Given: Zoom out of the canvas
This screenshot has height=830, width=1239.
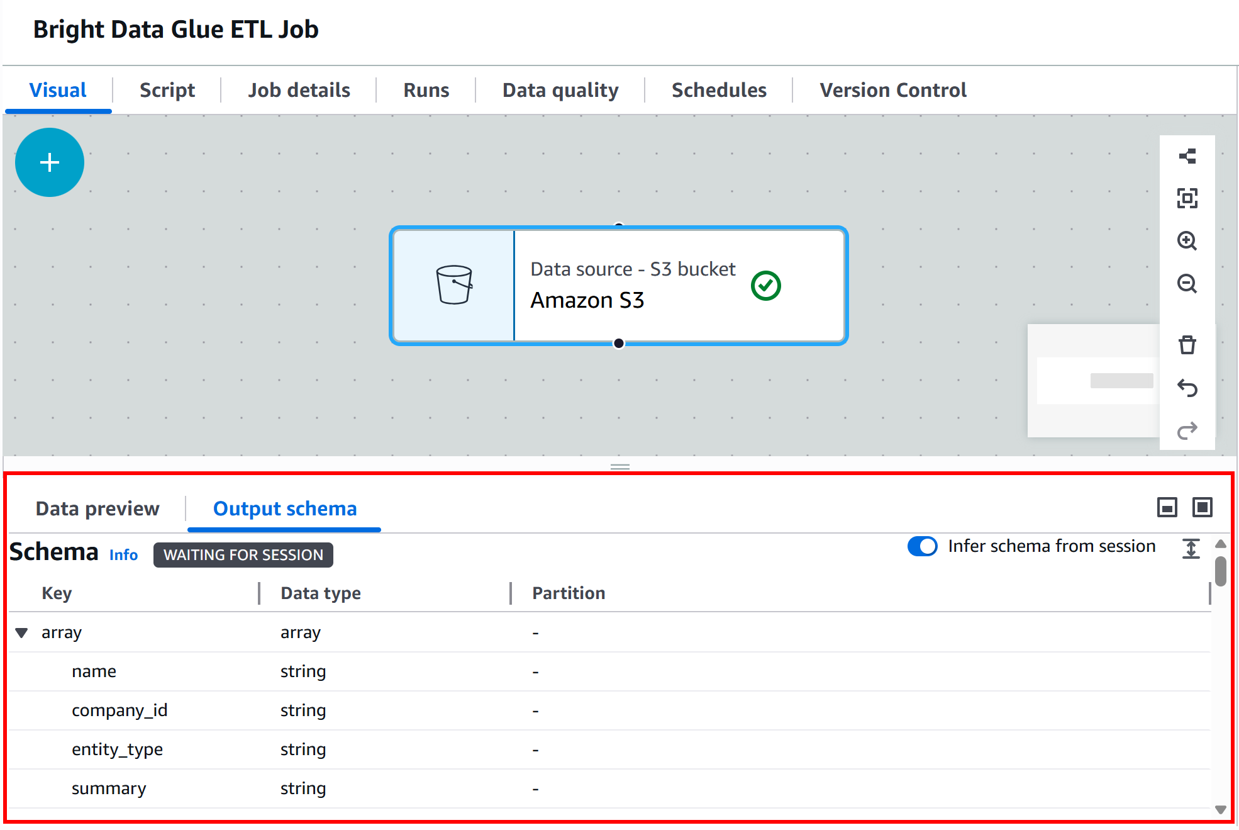Looking at the screenshot, I should [x=1187, y=283].
